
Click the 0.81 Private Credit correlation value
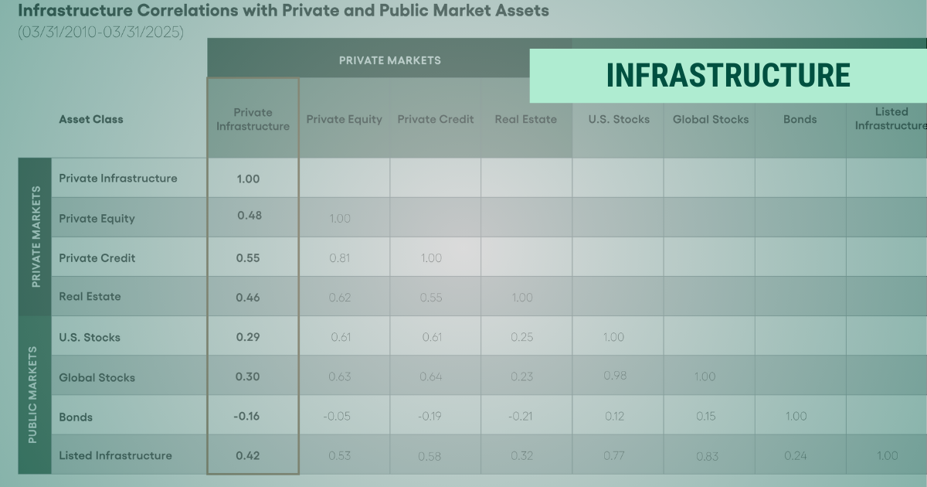click(x=340, y=258)
